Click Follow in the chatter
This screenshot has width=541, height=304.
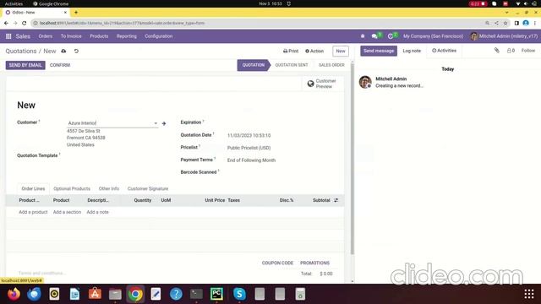click(x=527, y=51)
